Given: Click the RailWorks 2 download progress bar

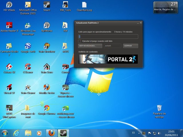Looking at the screenshot, I should (x=108, y=37).
